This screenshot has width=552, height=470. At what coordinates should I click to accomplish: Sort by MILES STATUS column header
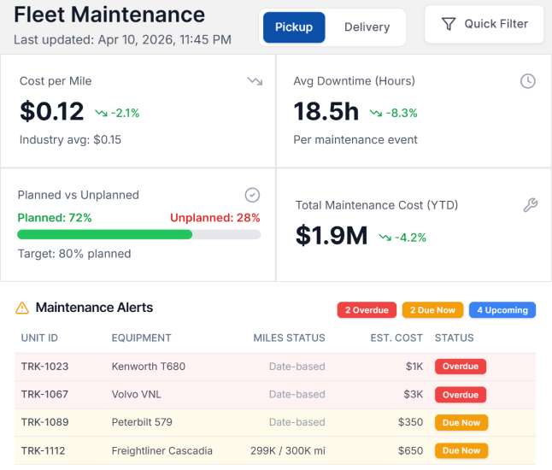[x=290, y=338]
